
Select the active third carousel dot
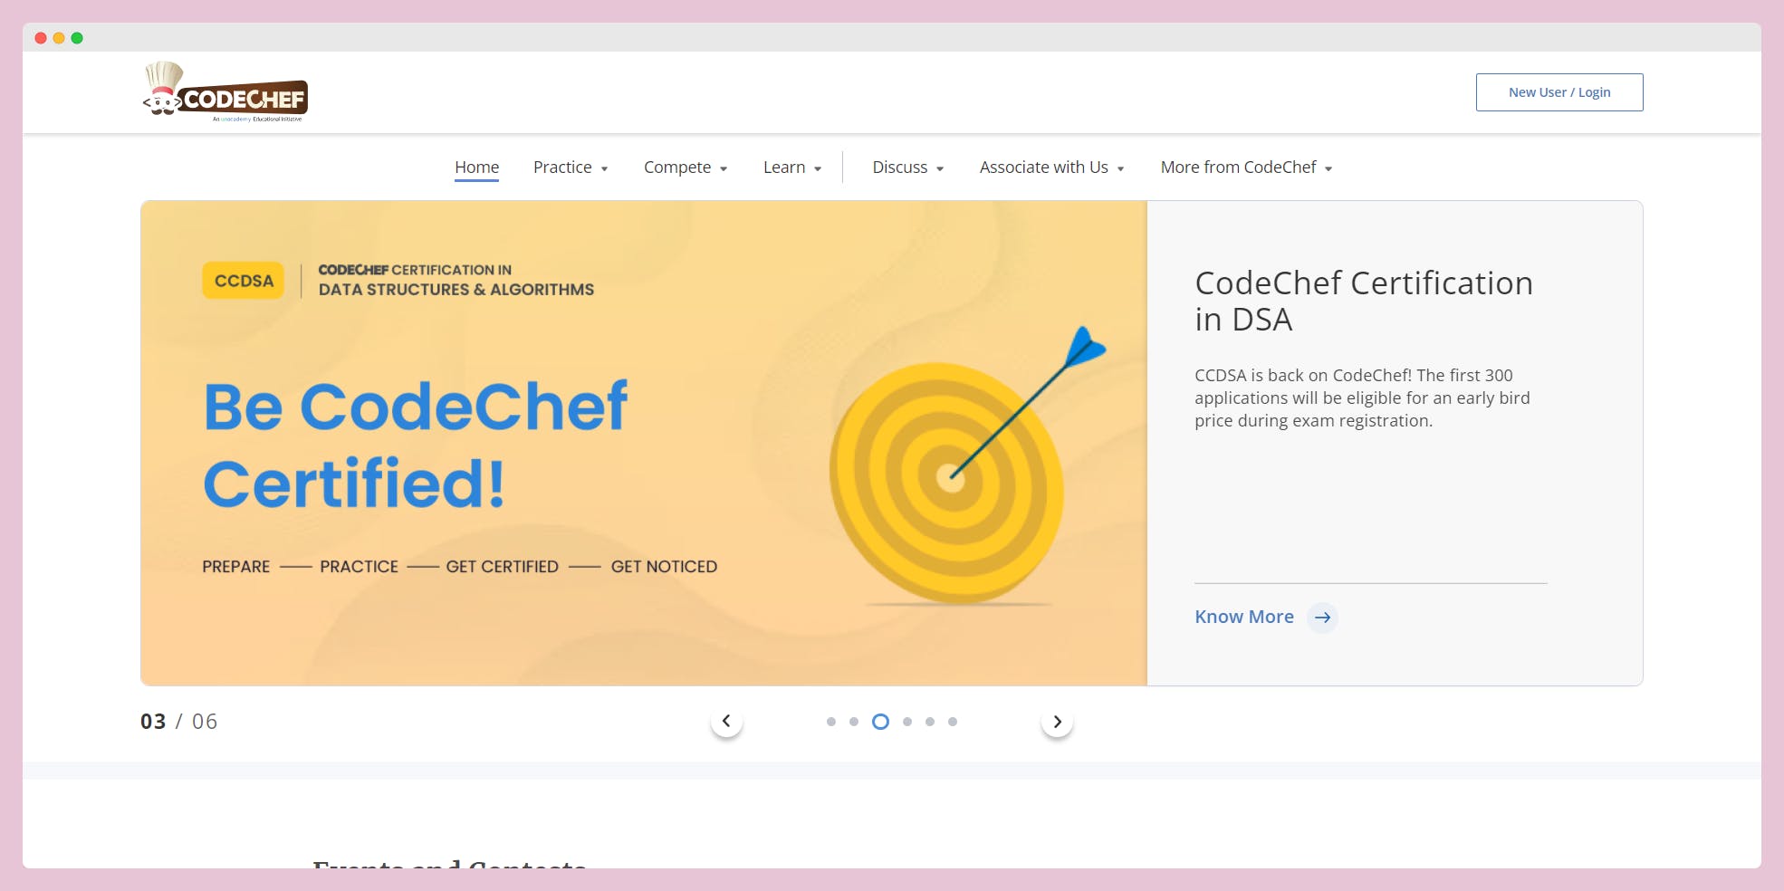coord(880,722)
